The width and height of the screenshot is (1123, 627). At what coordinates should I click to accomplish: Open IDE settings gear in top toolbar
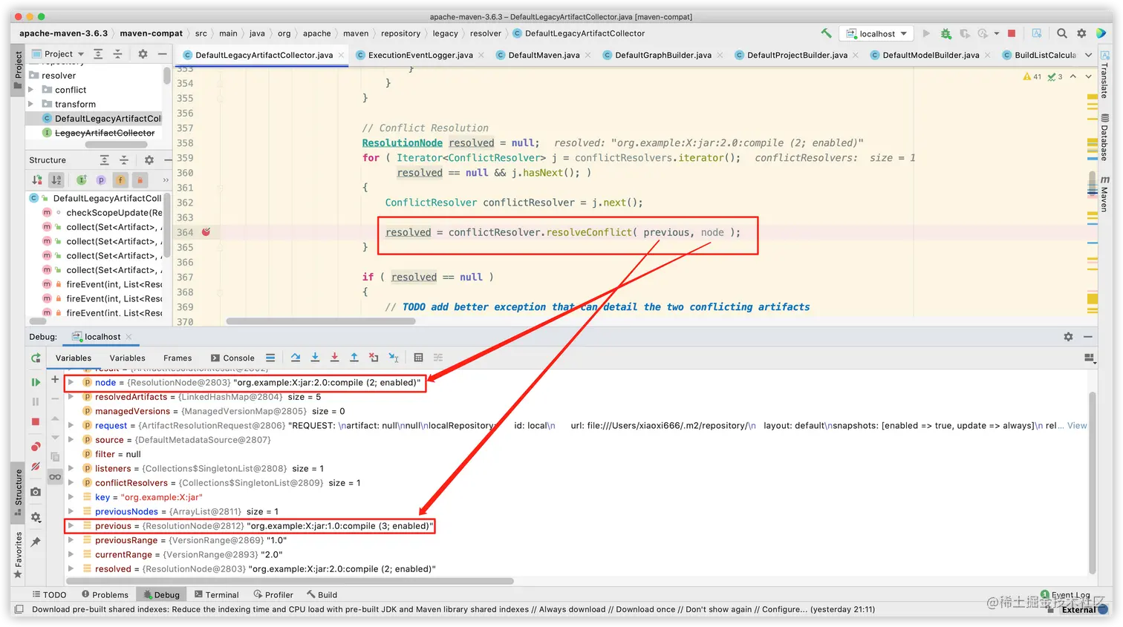coord(1081,33)
